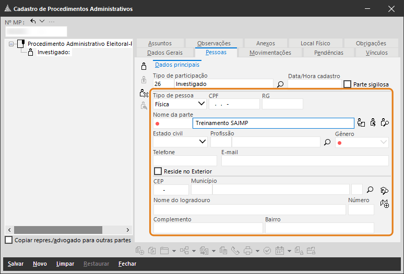This screenshot has height=274, width=404.
Task: Click the magnifier next to the Profissão field
Action: click(x=327, y=142)
